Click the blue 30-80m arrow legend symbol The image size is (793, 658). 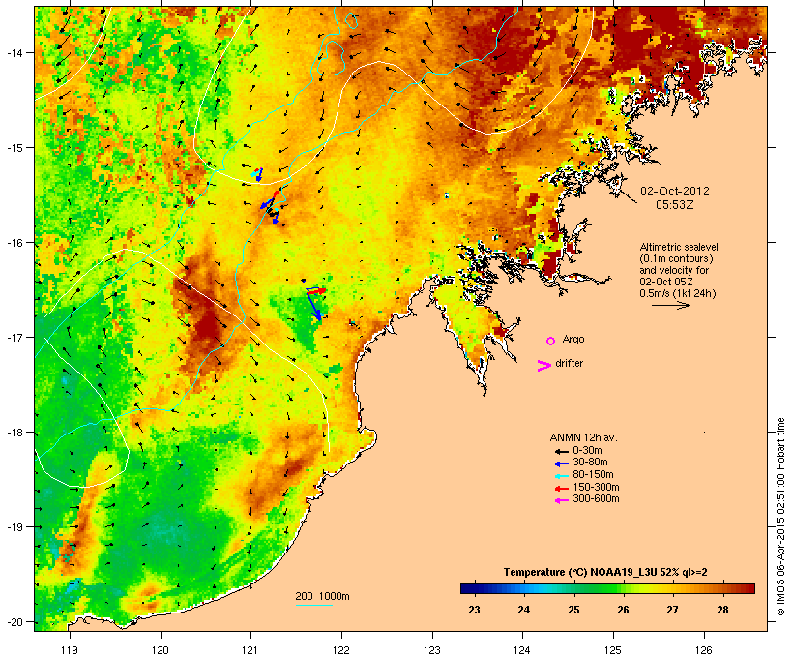(561, 464)
